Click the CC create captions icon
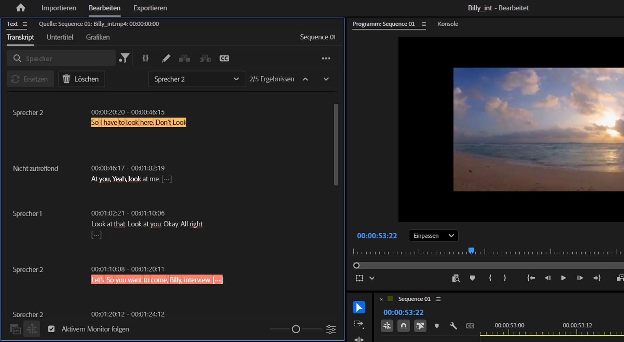Viewport: 624px width, 342px height. click(x=224, y=58)
